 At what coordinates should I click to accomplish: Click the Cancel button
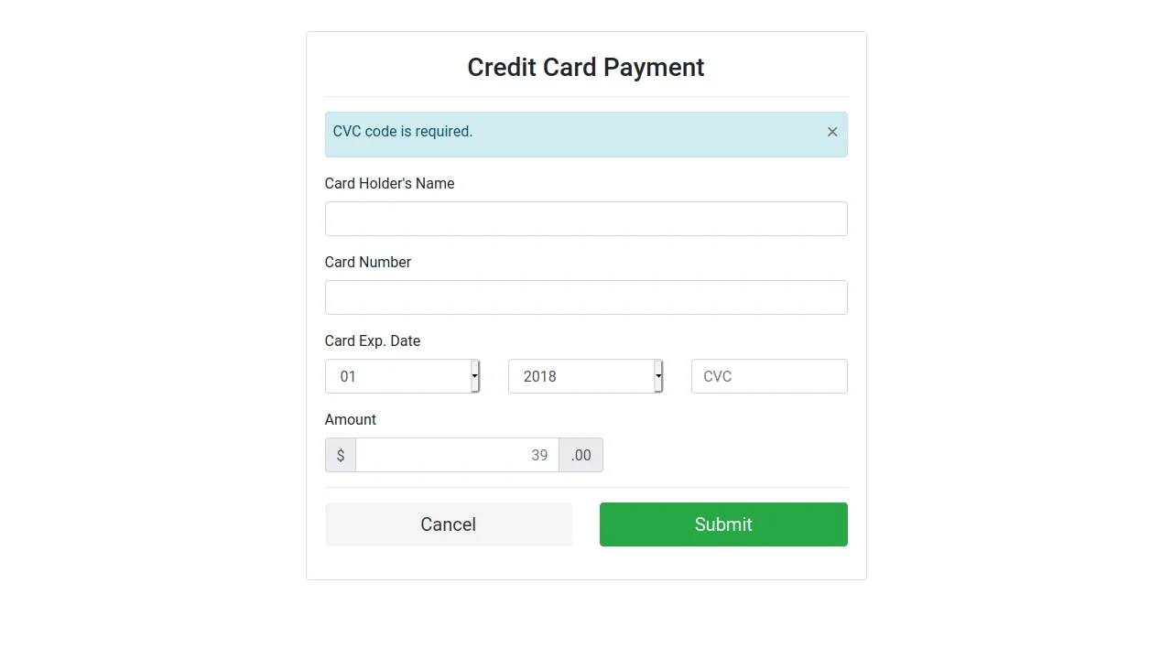(x=448, y=524)
